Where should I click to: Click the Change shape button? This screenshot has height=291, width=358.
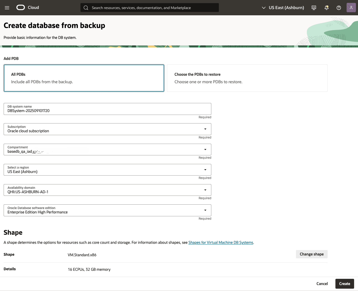312,254
